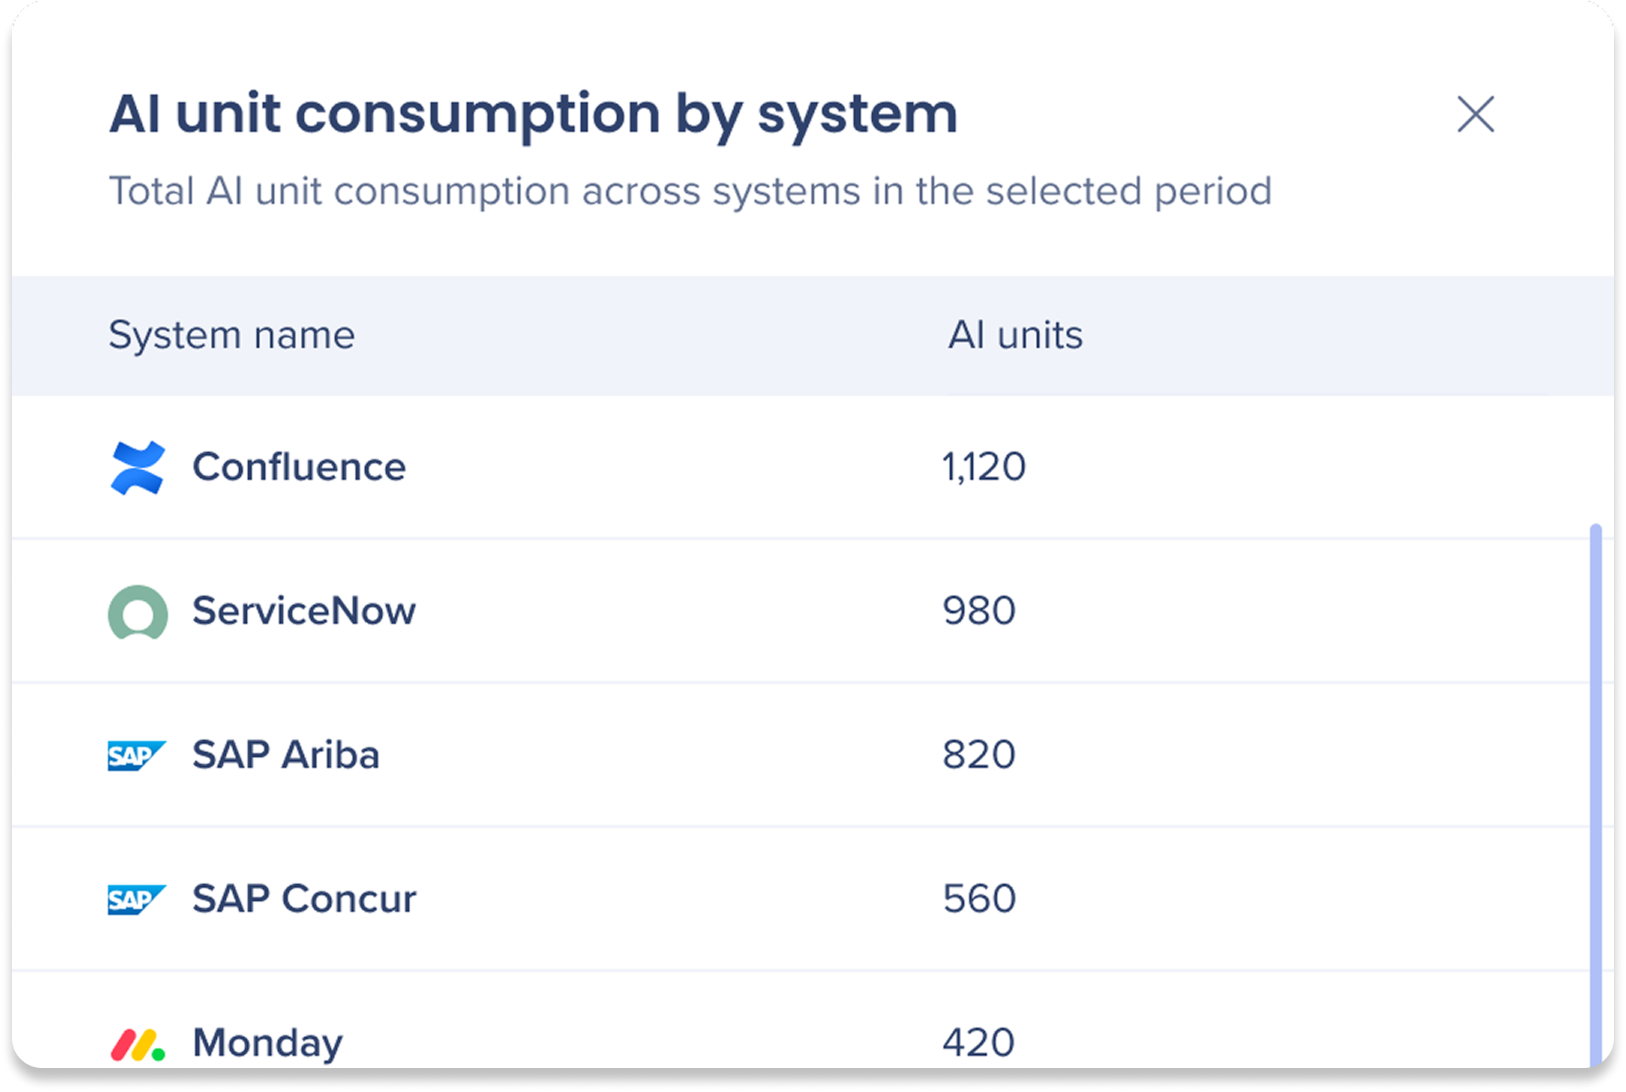Sort by System name column header

pos(232,334)
